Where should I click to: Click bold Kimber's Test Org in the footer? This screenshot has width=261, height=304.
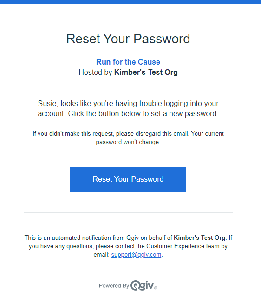(200, 238)
